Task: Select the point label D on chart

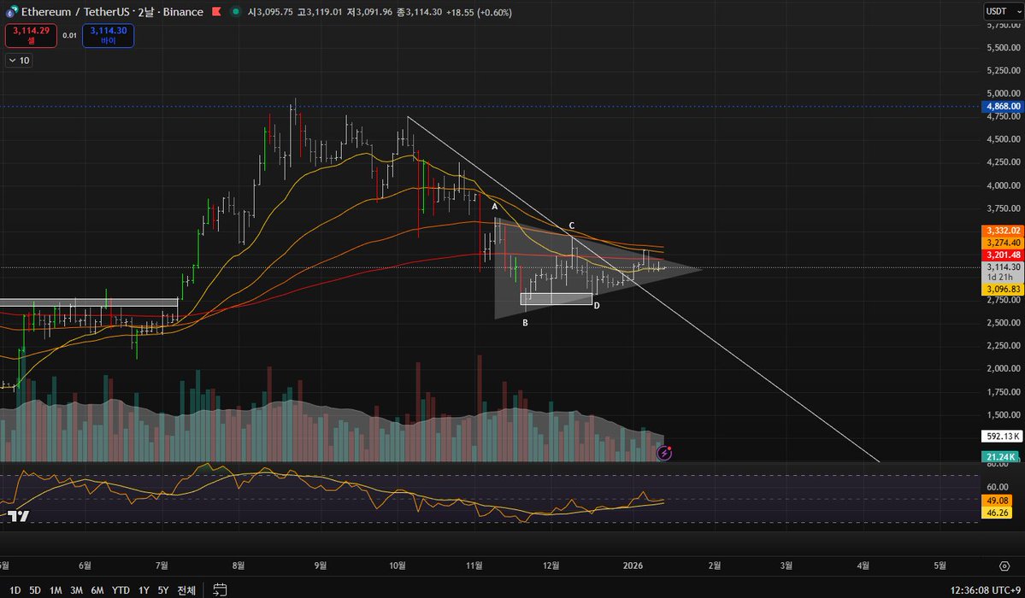Action: click(597, 305)
